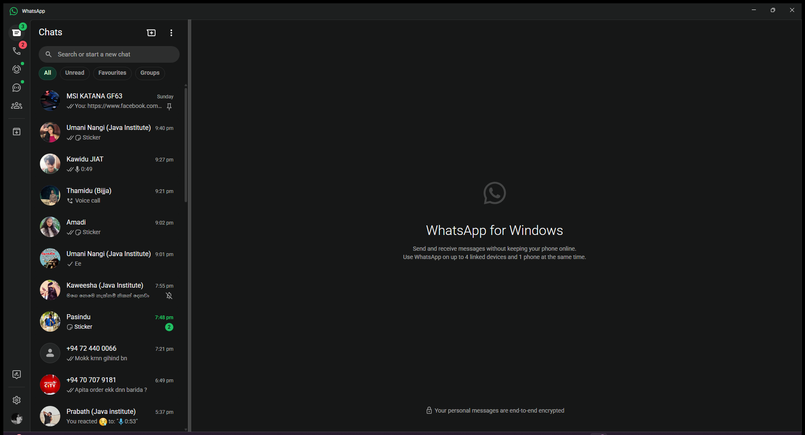805x435 pixels.
Task: Click the chat-bubble icon above Settings
Action: [17, 375]
